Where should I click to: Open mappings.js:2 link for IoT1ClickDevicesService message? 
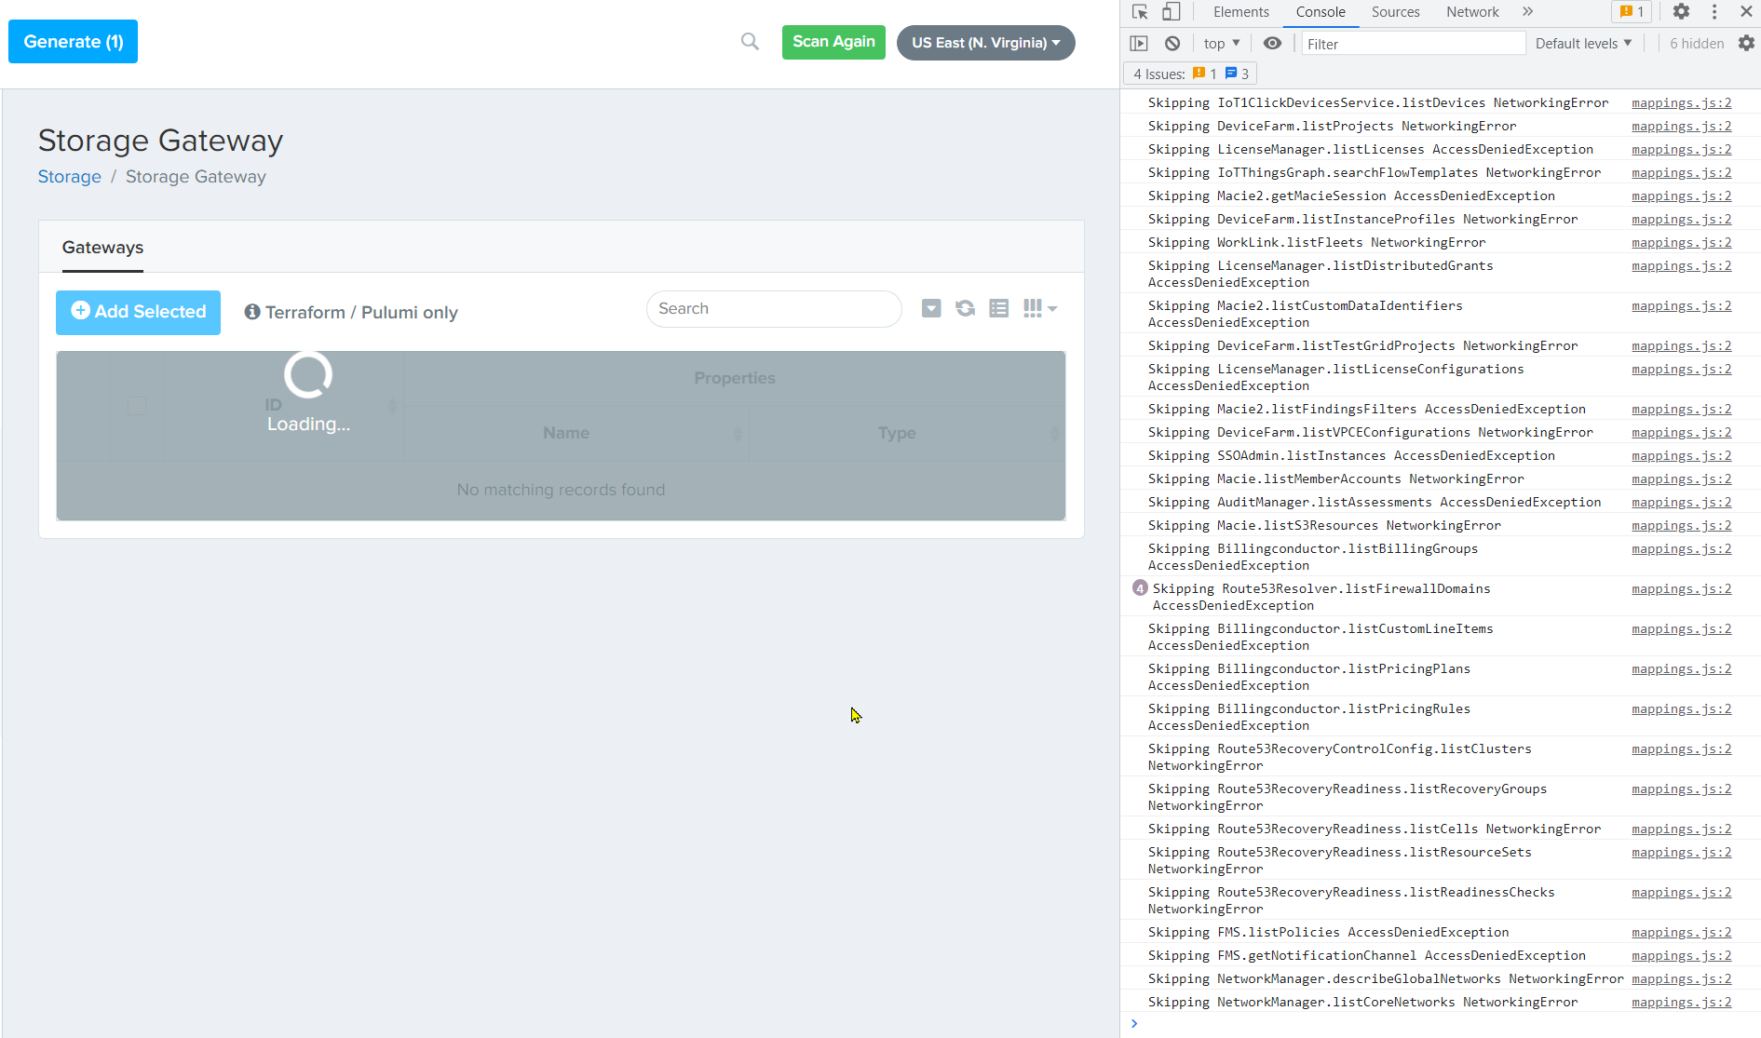[1681, 103]
